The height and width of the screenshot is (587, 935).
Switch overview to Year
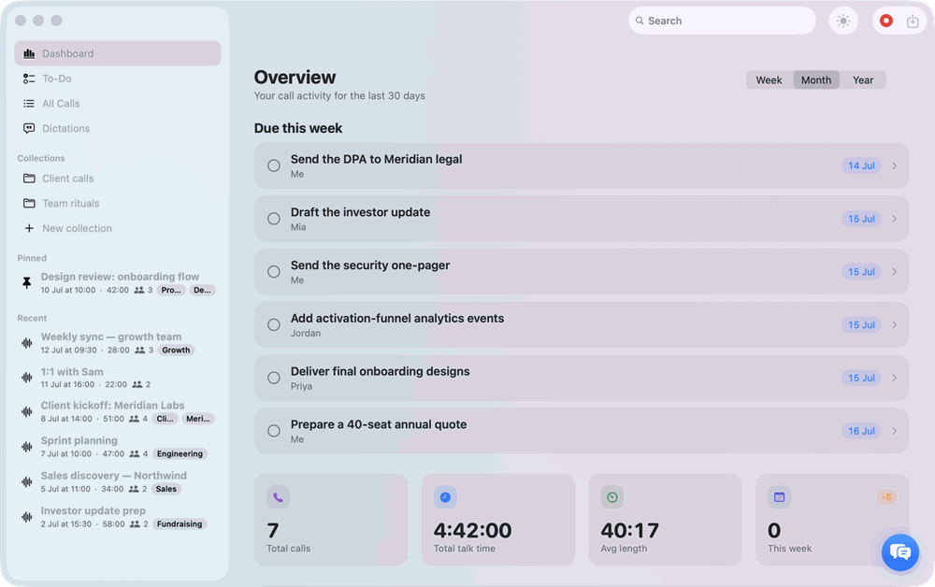coord(863,79)
